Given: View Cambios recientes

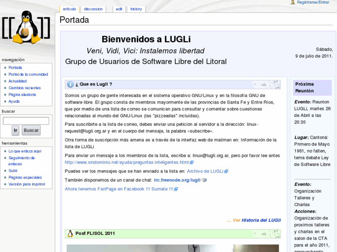Looking at the screenshot, I should (x=25, y=88).
